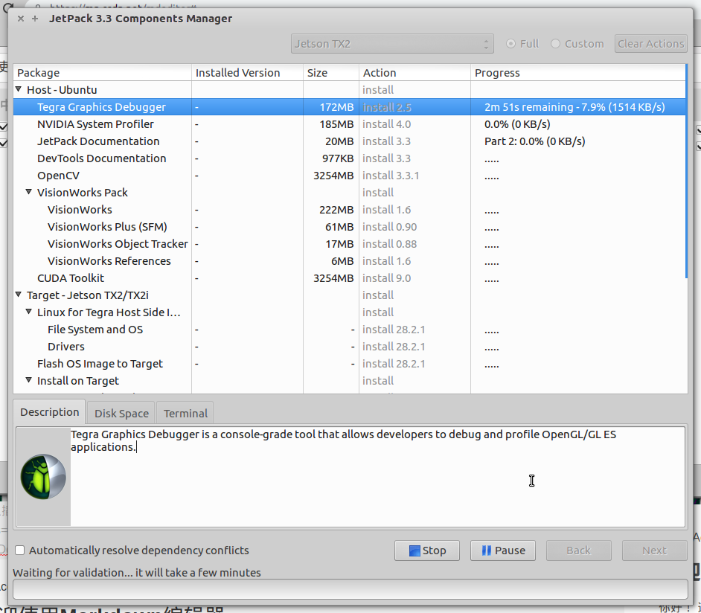Click the Clear Actions button
This screenshot has width=701, height=613.
pos(651,44)
